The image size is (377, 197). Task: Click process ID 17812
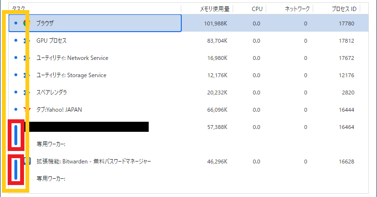tap(346, 41)
